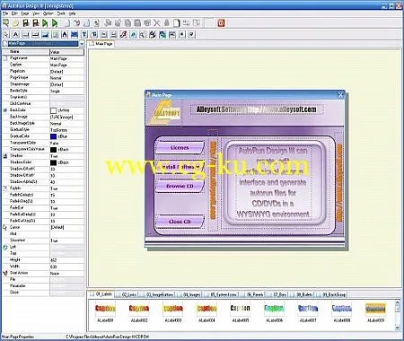Click the padlock lock icon in the toolbar
The width and height of the screenshot is (404, 341).
pos(167,23)
